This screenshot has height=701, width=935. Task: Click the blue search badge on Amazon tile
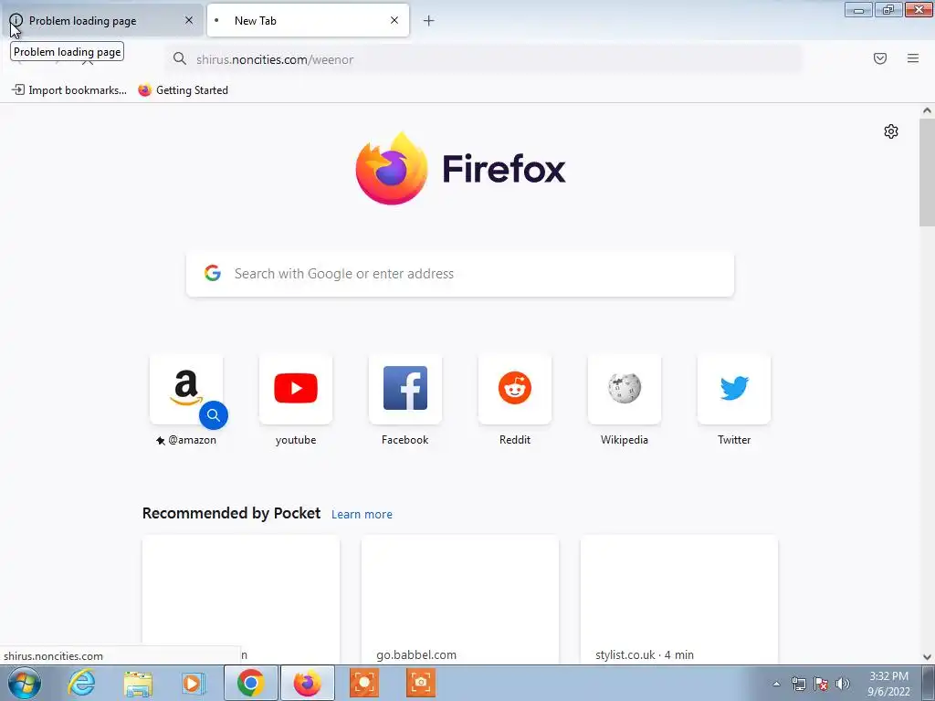pyautogui.click(x=214, y=415)
